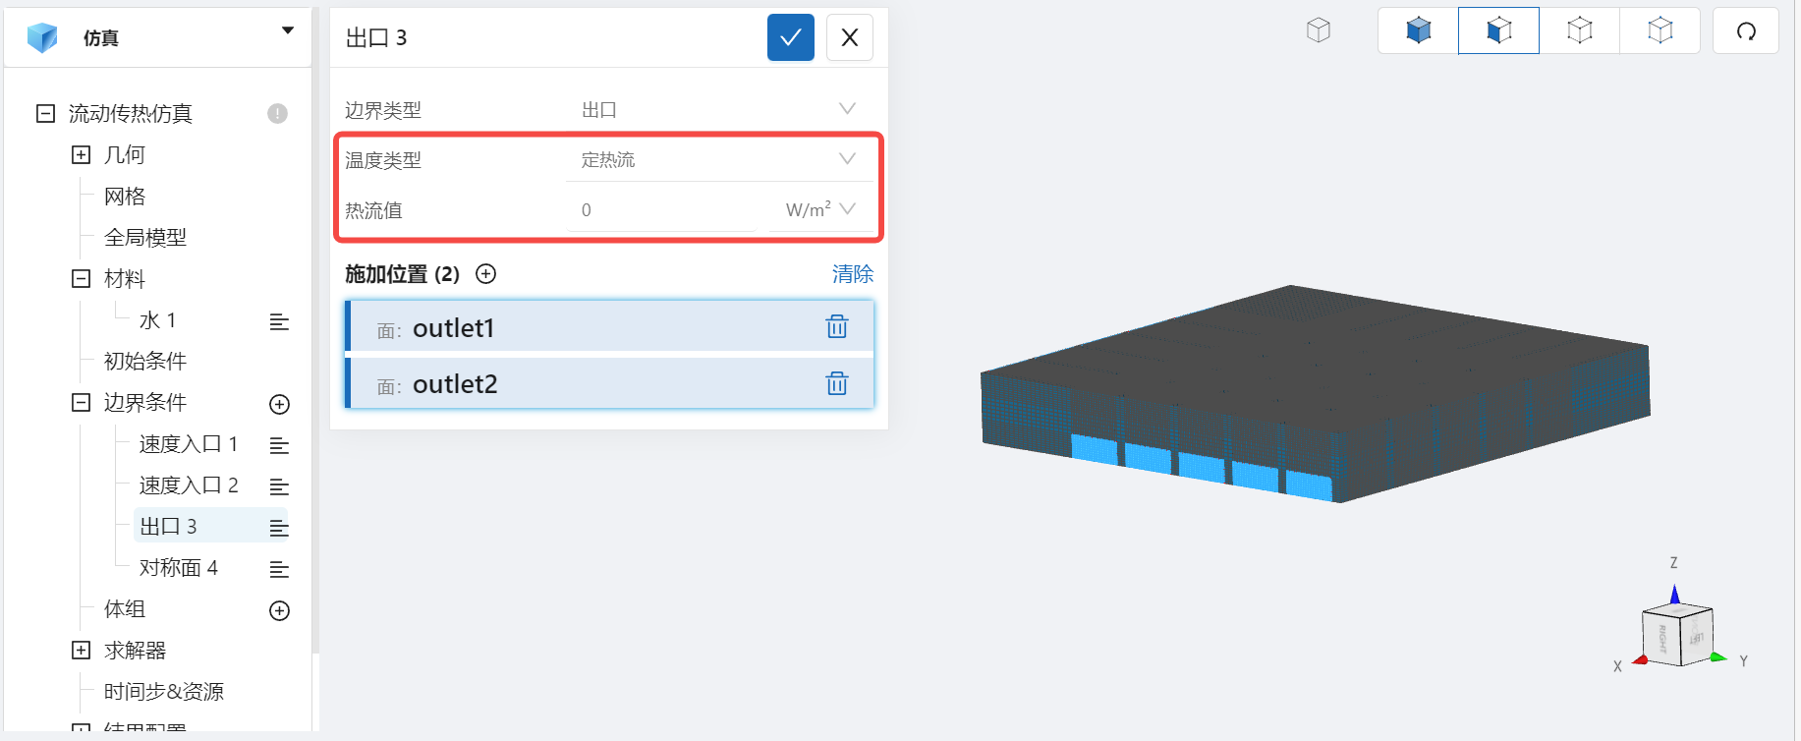Select 网格 in the tree
The height and width of the screenshot is (741, 1801).
(x=125, y=196)
